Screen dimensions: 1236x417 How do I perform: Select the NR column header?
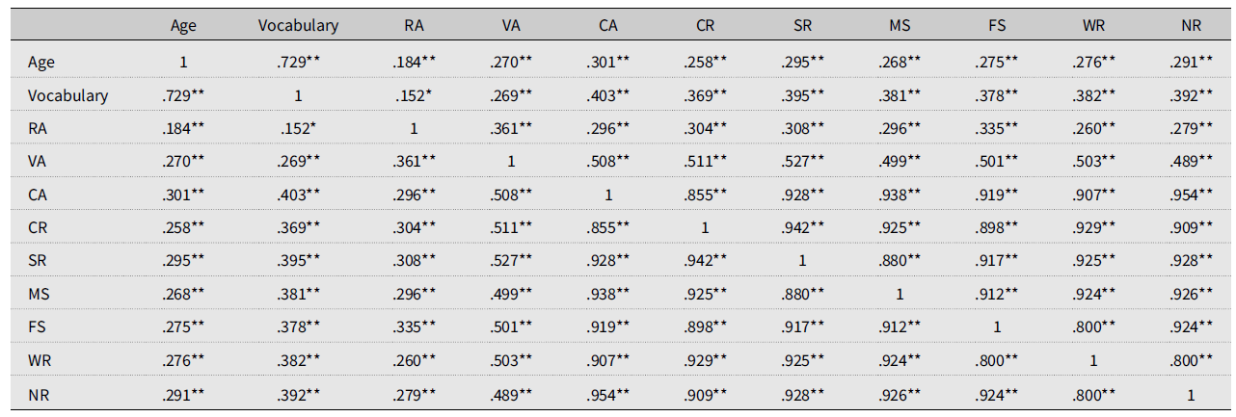[1191, 26]
